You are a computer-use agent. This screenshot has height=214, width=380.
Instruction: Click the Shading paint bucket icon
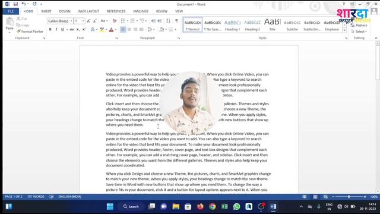tap(161, 29)
